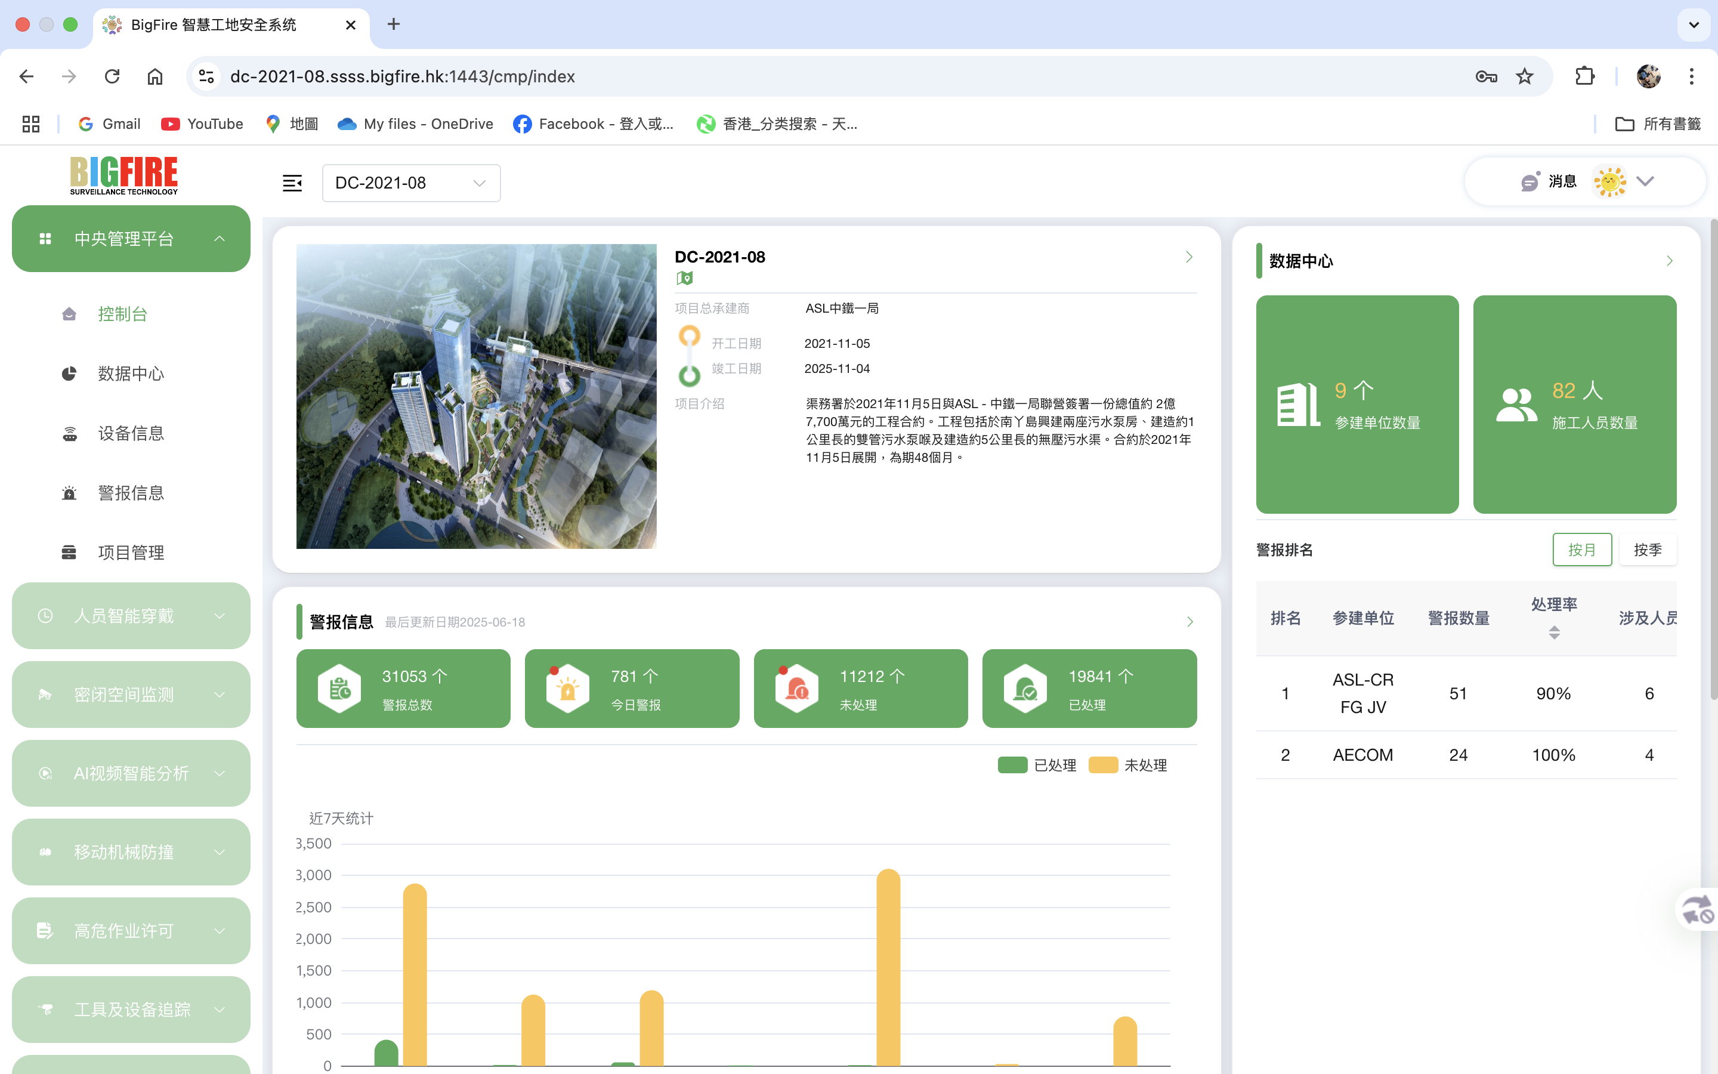Open a new browser tab
The image size is (1718, 1074).
[393, 25]
